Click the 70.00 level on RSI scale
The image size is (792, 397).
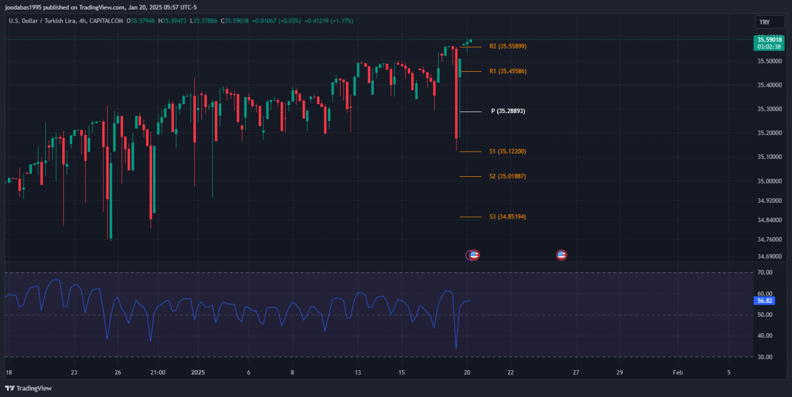pyautogui.click(x=765, y=272)
